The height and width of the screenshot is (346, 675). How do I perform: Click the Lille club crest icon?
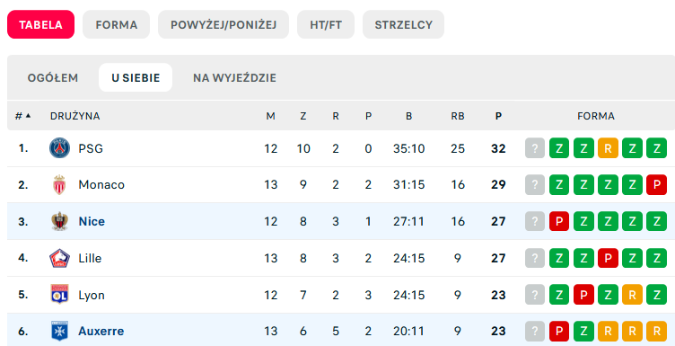pyautogui.click(x=59, y=258)
